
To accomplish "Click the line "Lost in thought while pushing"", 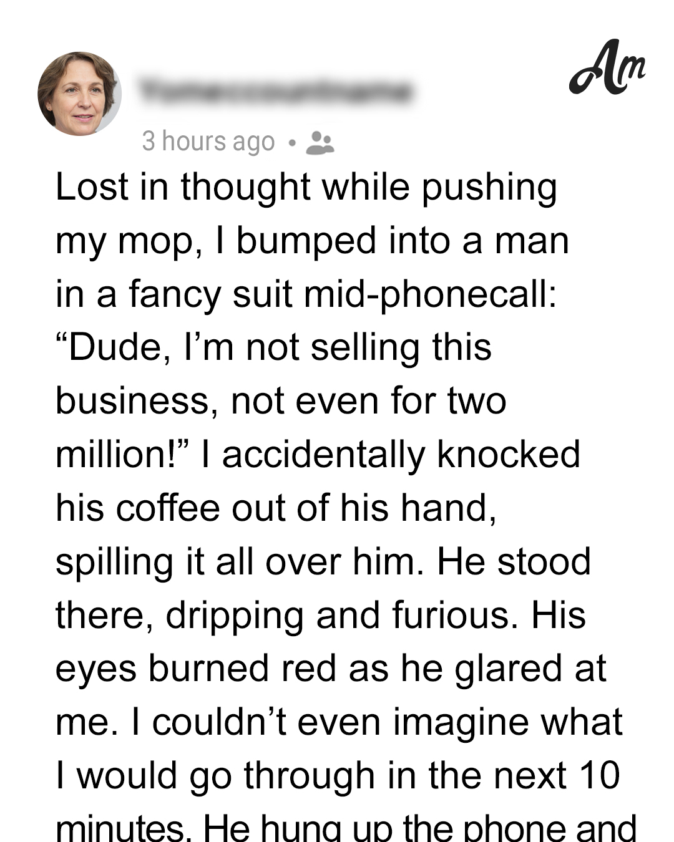I will coord(306,187).
